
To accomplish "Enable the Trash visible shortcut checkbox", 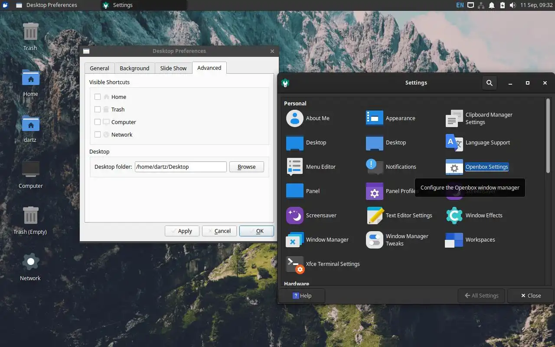I will pyautogui.click(x=98, y=109).
